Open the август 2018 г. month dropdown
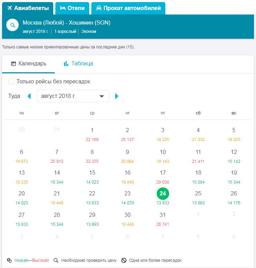 coord(73,96)
